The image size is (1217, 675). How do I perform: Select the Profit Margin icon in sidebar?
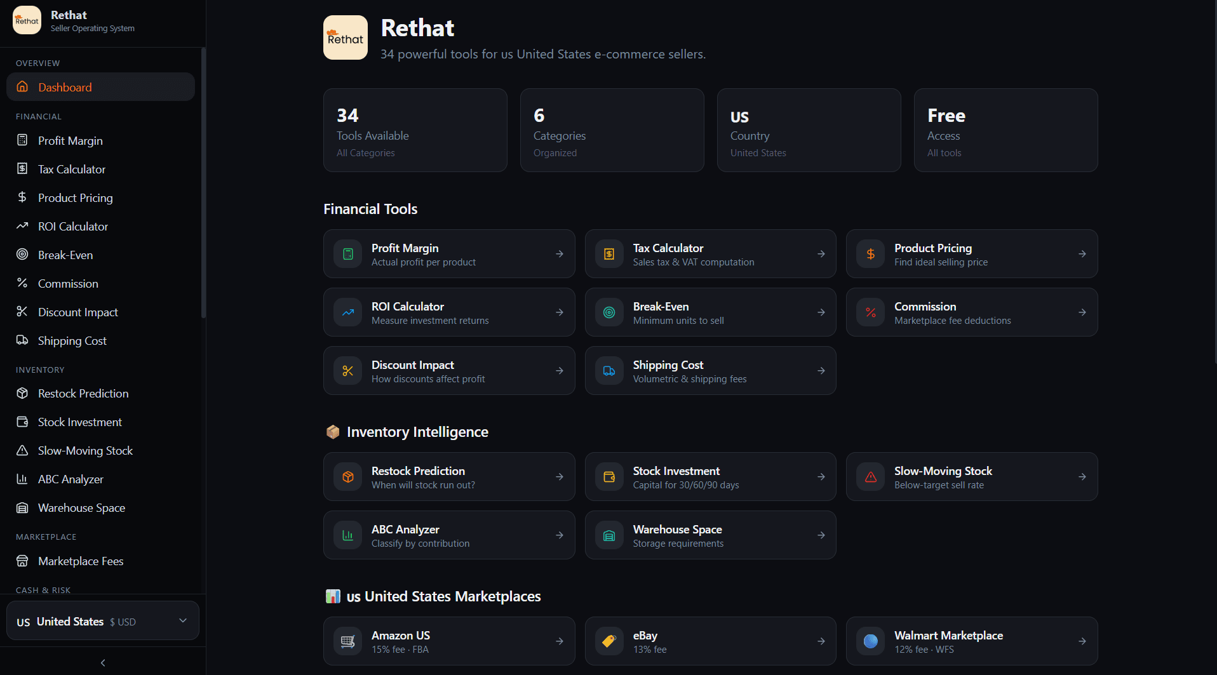[x=22, y=140]
